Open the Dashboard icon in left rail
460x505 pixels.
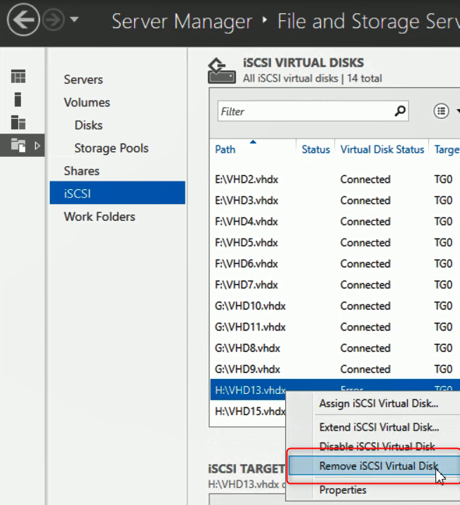[18, 77]
